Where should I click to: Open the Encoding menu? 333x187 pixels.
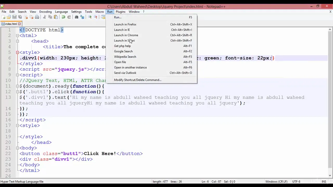tap(46, 12)
